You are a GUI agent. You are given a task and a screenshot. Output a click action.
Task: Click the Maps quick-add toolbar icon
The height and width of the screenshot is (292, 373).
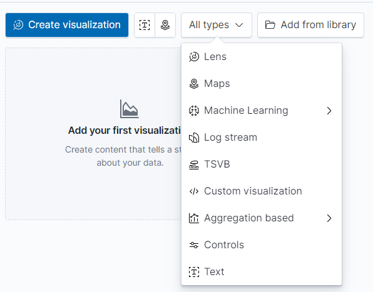tap(165, 25)
